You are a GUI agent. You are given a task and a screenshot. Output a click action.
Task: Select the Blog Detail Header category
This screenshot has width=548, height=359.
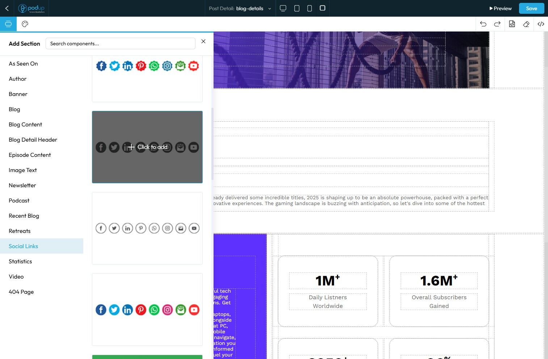(x=42, y=139)
